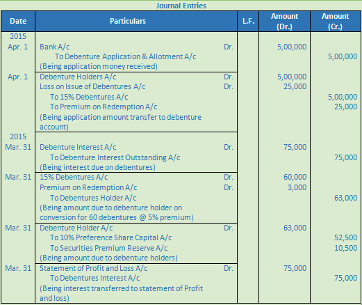
Task: Click narration '(Being interest due on debentures)'
Action: coord(97,167)
